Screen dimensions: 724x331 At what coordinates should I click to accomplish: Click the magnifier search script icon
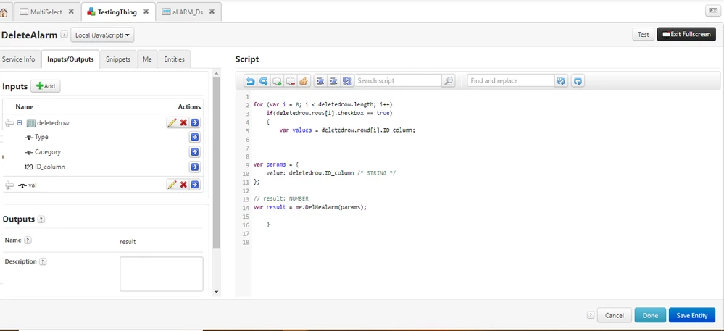pyautogui.click(x=449, y=81)
